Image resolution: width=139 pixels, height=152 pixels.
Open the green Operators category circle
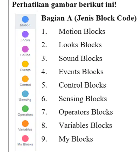tap(25, 109)
